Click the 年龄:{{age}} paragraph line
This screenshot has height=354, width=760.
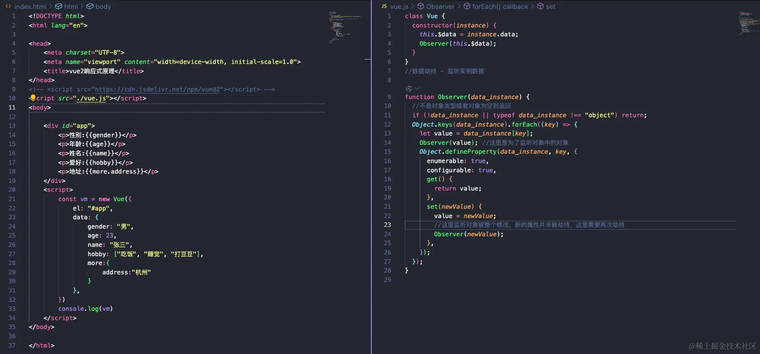[x=92, y=144]
